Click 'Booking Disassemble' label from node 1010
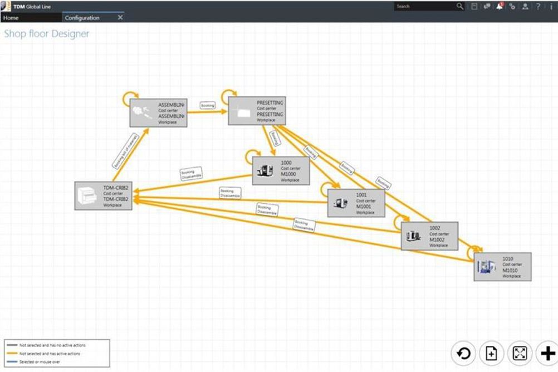 304,225
